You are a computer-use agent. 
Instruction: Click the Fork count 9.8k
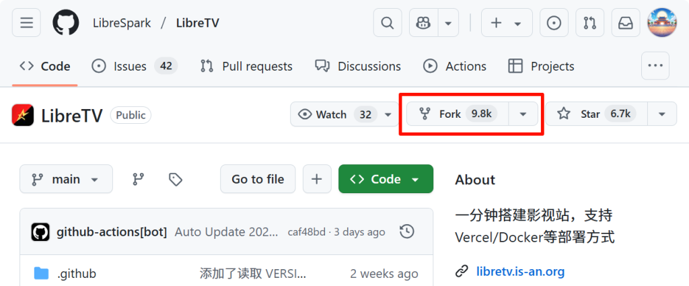[x=481, y=114]
